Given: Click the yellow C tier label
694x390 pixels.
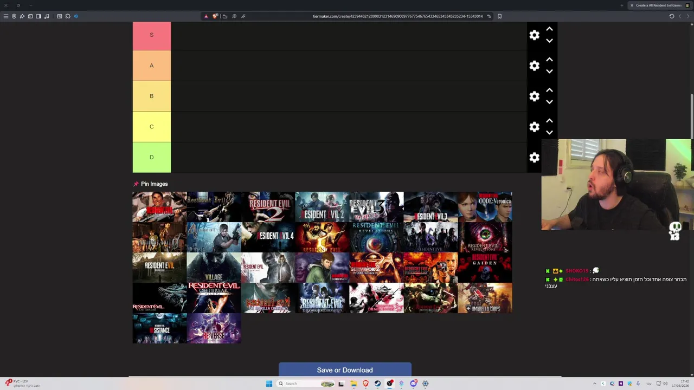Looking at the screenshot, I should [x=151, y=127].
